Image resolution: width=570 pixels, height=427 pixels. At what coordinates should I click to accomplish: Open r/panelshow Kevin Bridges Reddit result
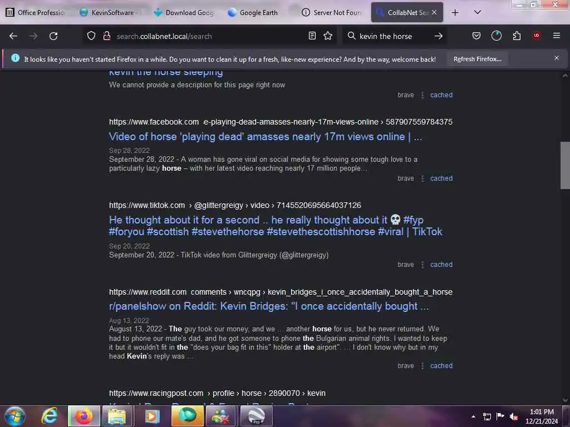click(x=269, y=306)
